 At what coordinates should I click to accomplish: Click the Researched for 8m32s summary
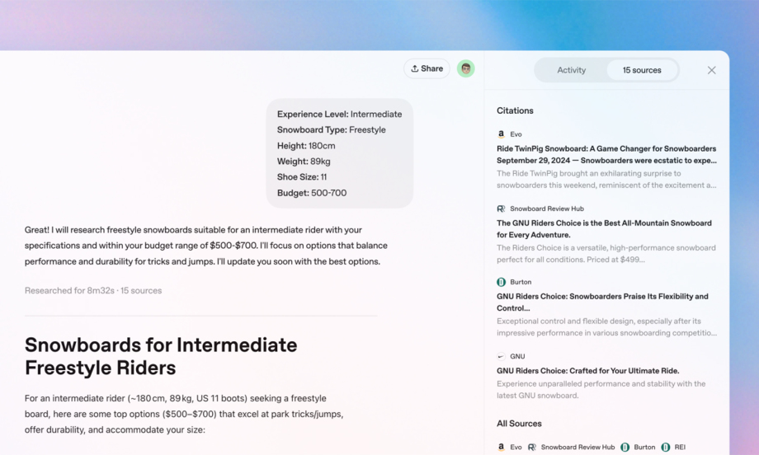pos(93,290)
